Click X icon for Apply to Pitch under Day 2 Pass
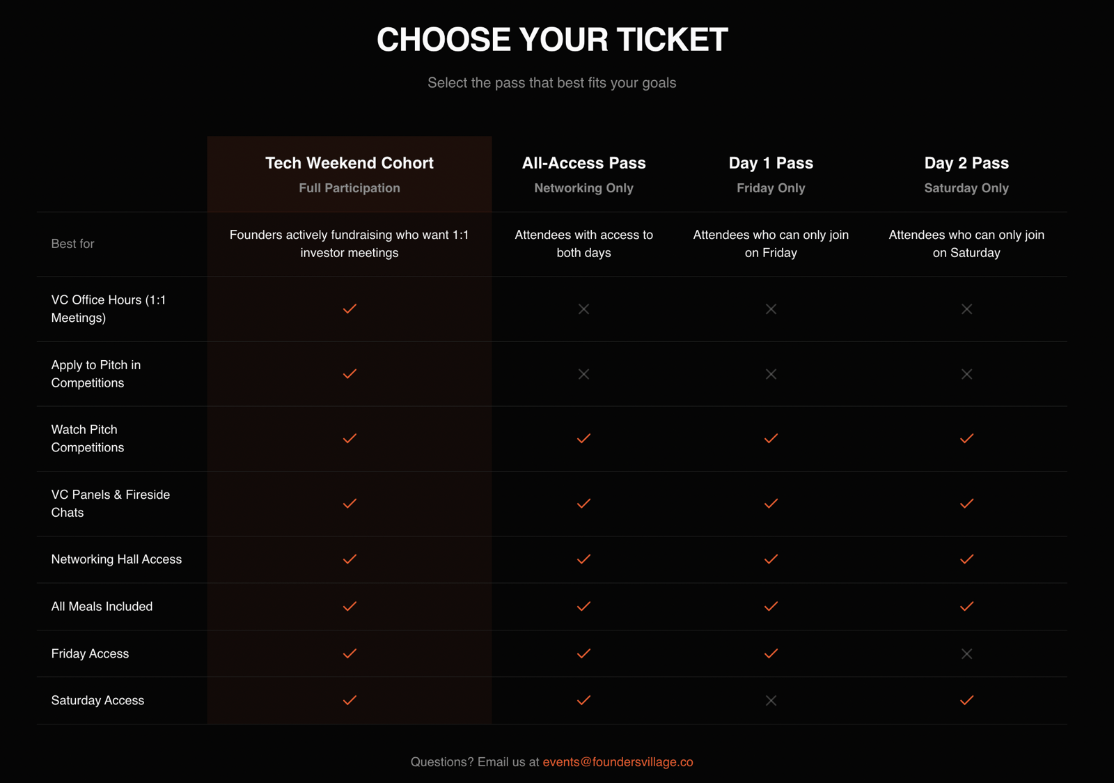 (966, 374)
